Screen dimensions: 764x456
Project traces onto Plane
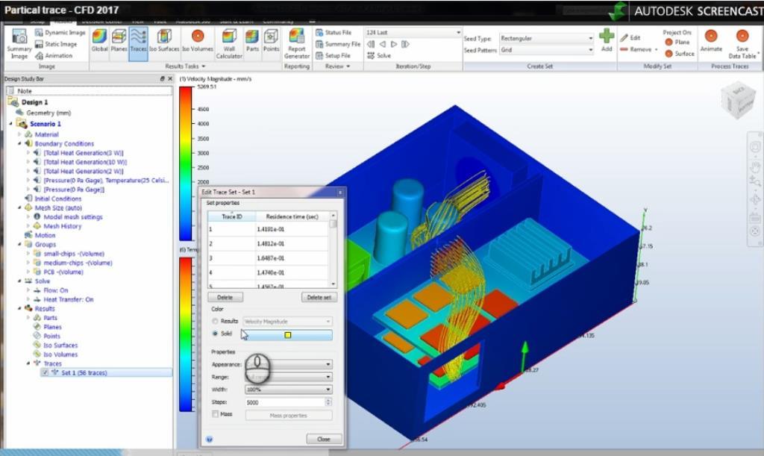coord(677,43)
